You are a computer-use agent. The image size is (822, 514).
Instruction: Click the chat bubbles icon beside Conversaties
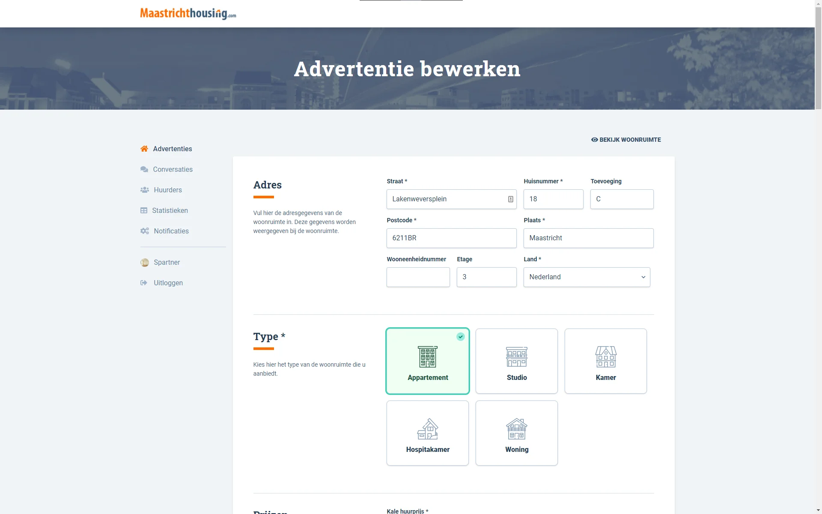(144, 169)
